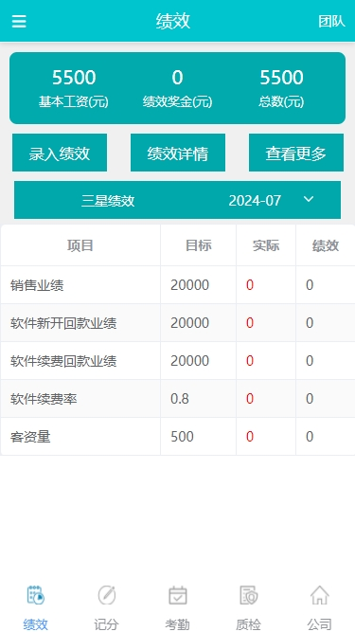Select the 2024-07 date value
Image resolution: width=355 pixels, height=632 pixels.
tap(255, 200)
